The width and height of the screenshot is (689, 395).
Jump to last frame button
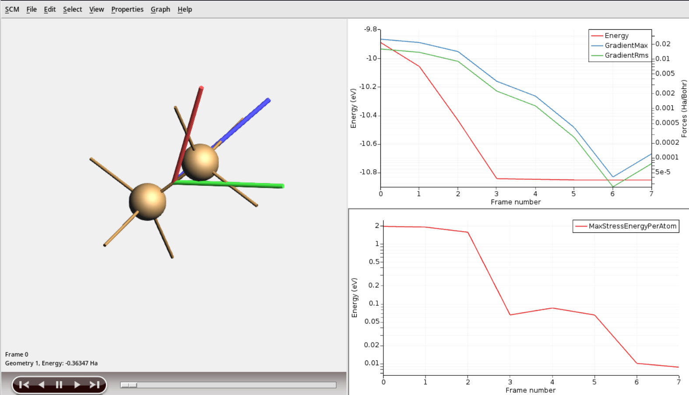click(x=95, y=385)
